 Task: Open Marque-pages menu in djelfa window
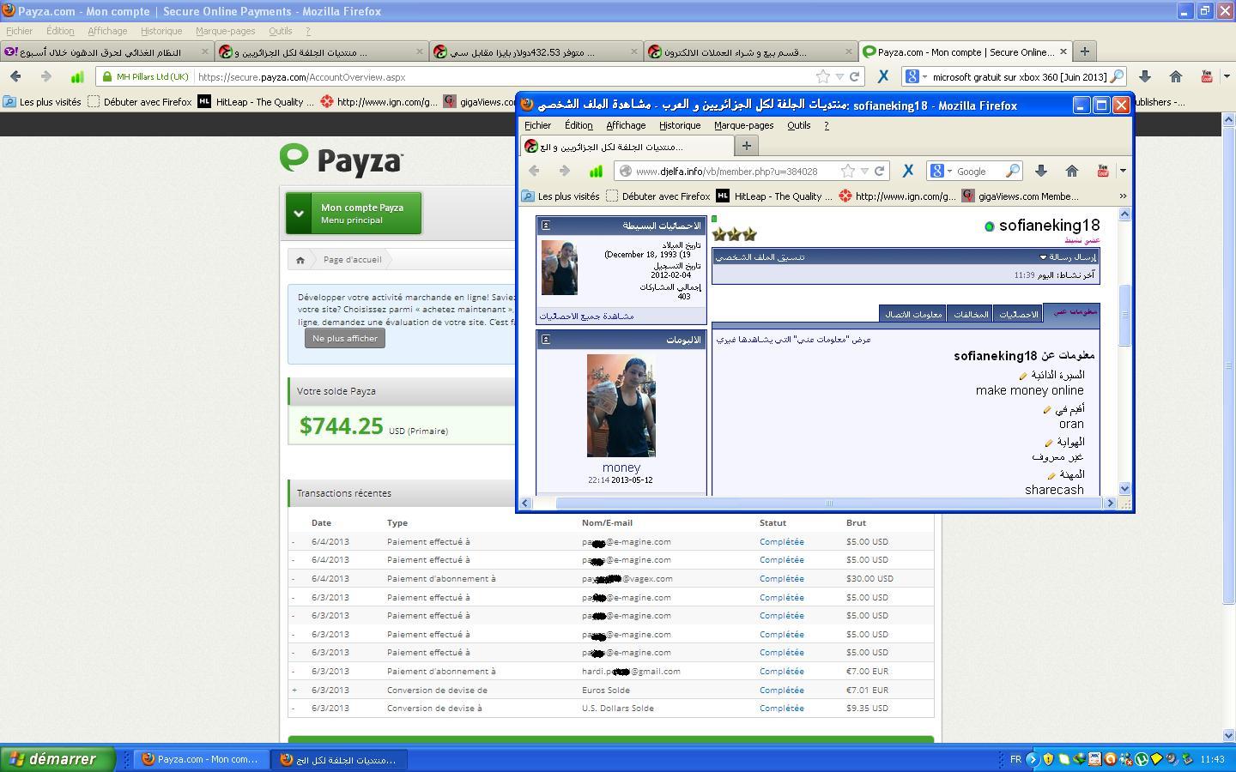(743, 125)
